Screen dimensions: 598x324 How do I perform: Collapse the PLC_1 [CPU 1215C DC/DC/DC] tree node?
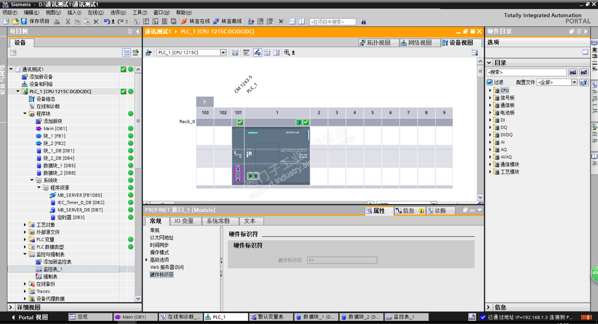point(18,91)
